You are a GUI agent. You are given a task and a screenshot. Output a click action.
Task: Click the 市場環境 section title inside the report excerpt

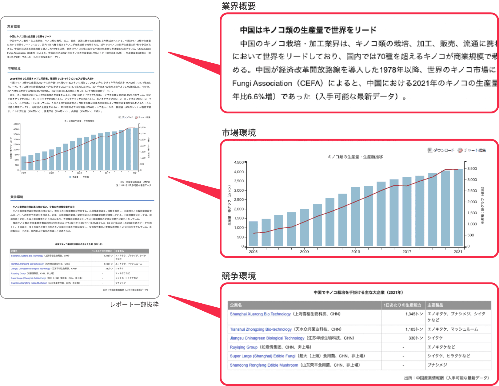click(14, 69)
